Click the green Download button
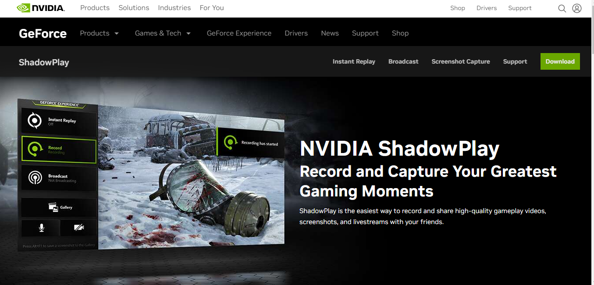The image size is (594, 285). (560, 61)
